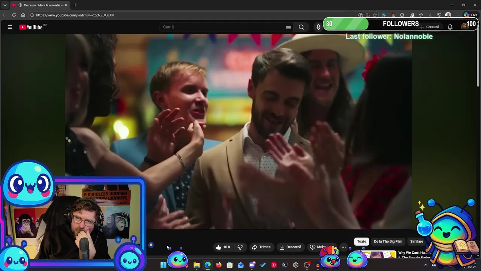
Task: Click the 7TV extension icon
Action: point(384,15)
